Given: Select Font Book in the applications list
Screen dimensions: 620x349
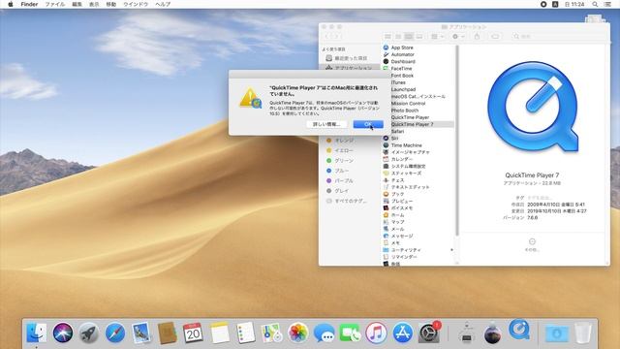Looking at the screenshot, I should [x=402, y=76].
